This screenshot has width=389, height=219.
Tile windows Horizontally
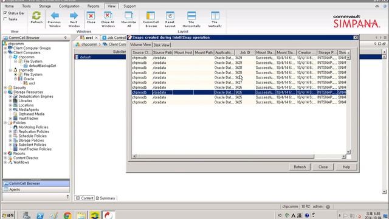pyautogui.click(x=191, y=16)
